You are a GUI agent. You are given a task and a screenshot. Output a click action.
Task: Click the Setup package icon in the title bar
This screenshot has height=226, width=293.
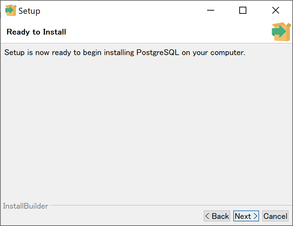click(10, 10)
